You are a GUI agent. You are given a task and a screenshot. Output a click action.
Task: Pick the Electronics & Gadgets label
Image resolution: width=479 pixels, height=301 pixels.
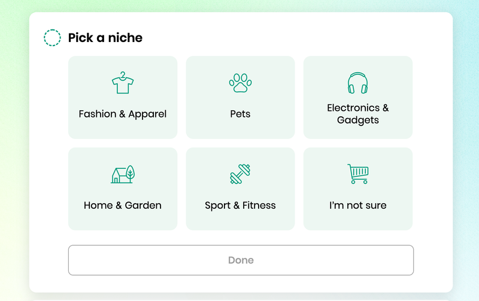(358, 114)
